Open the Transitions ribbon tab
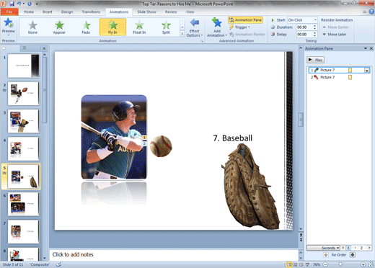The height and width of the screenshot is (268, 375). [91, 12]
